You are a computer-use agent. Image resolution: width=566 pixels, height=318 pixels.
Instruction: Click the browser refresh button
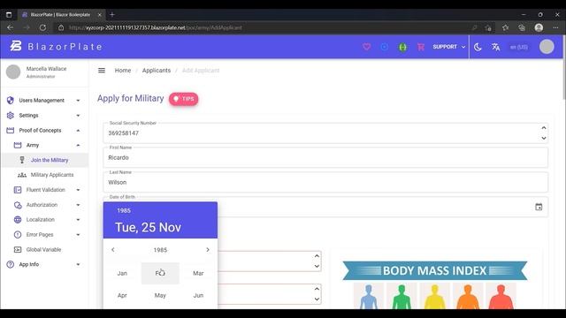[x=42, y=27]
